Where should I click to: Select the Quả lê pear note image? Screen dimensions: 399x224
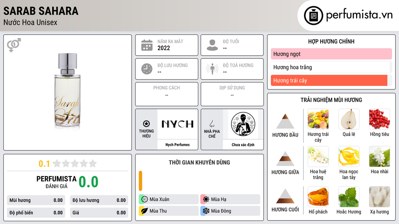coord(349,119)
